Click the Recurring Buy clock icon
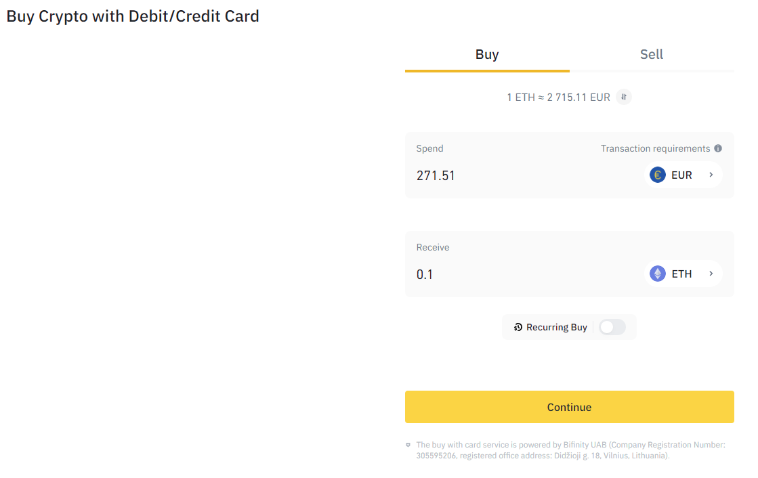This screenshot has height=478, width=758. click(518, 327)
